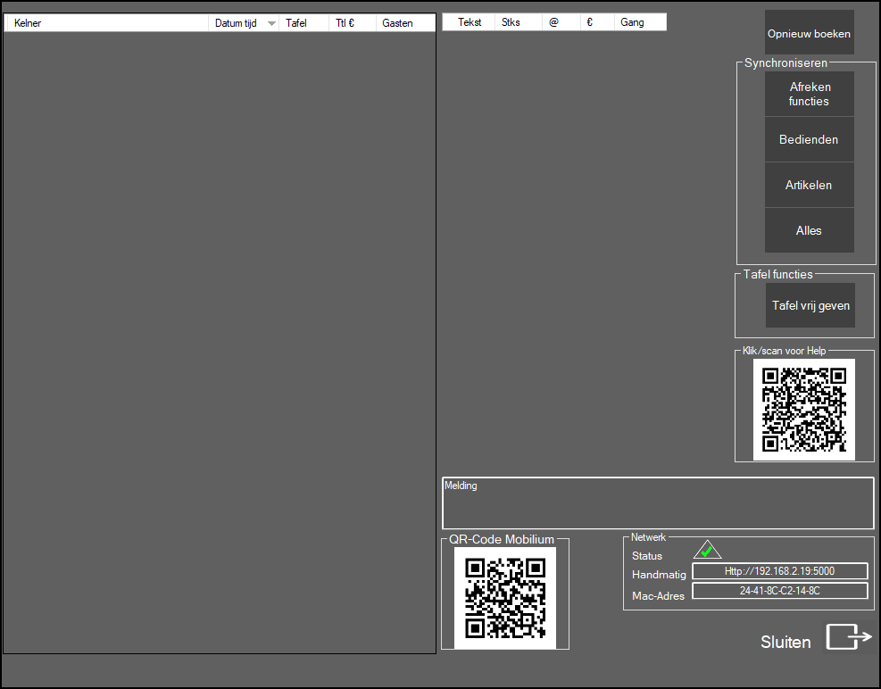881x689 pixels.
Task: Synchronize Bedienden
Action: pyautogui.click(x=809, y=139)
